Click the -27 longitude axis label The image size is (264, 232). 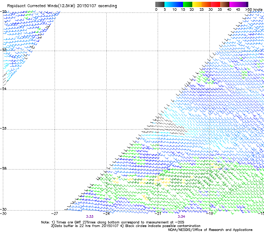point(55,213)
